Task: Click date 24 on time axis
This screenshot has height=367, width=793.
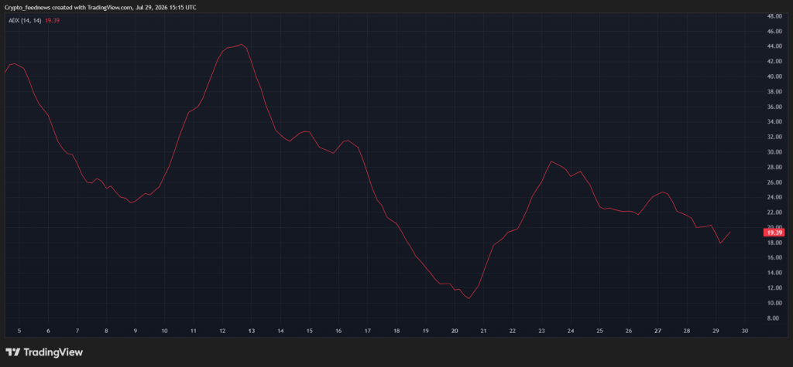Action: click(x=571, y=331)
